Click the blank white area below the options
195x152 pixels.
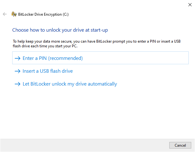click(x=97, y=113)
